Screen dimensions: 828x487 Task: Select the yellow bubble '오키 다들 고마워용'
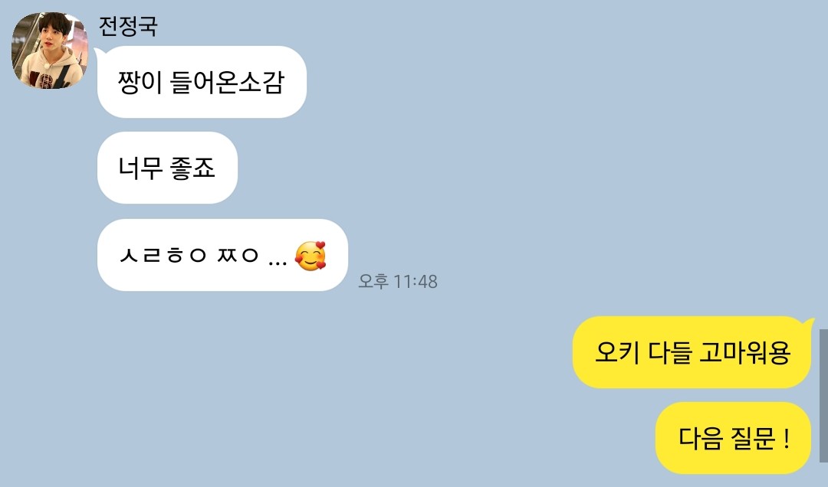[692, 352]
